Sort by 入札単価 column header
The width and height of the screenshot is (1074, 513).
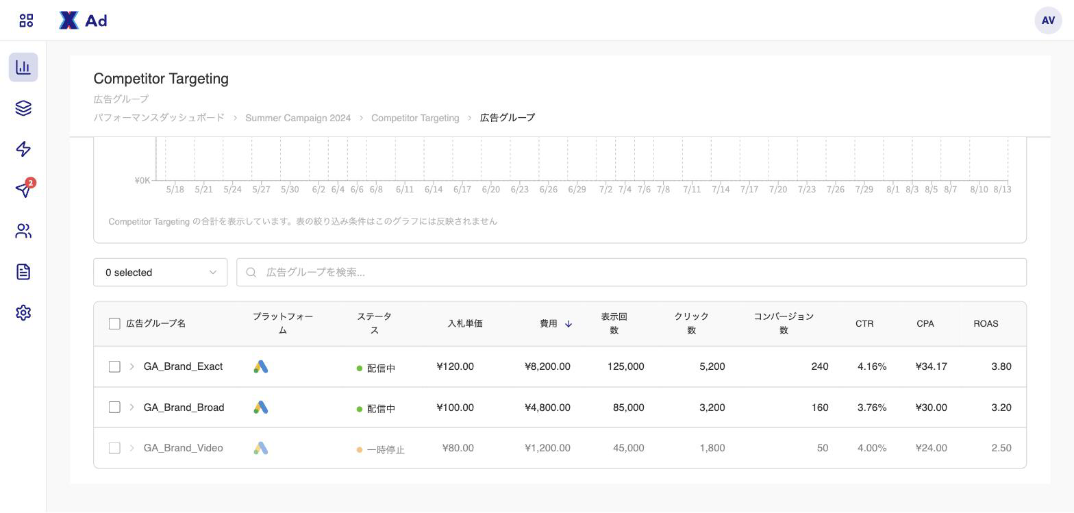(465, 323)
